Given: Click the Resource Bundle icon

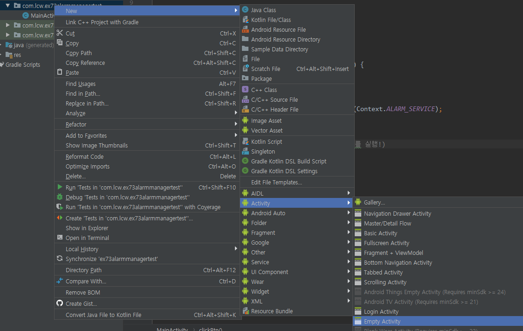Looking at the screenshot, I should point(246,311).
